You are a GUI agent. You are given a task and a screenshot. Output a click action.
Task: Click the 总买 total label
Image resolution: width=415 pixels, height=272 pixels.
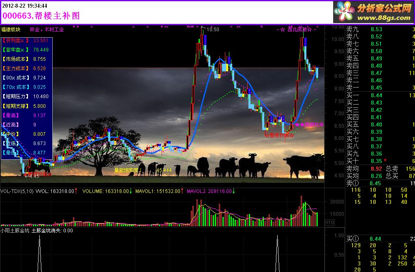pyautogui.click(x=392, y=176)
